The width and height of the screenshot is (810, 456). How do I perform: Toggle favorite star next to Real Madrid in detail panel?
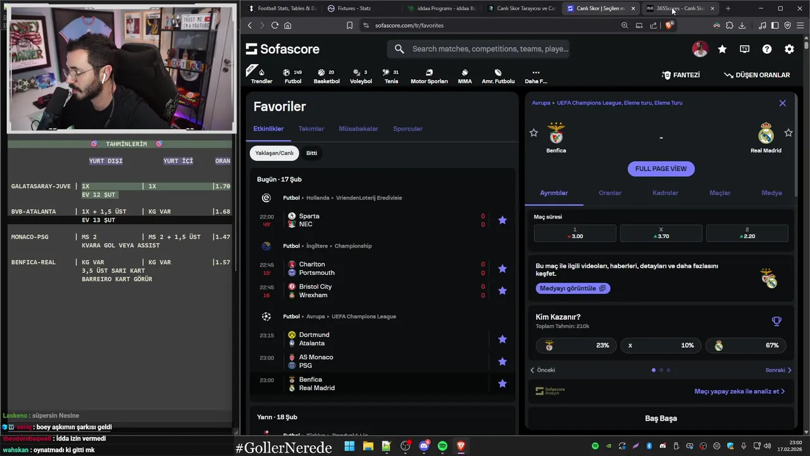pos(788,132)
